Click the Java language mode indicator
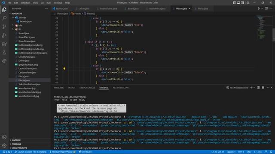The image size is (275, 154). point(258,152)
